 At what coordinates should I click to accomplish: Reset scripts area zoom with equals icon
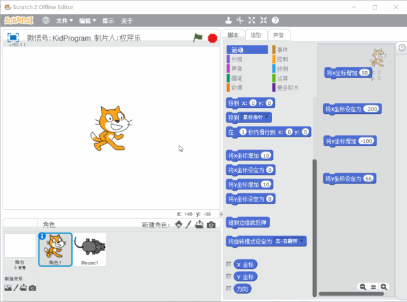click(x=373, y=287)
